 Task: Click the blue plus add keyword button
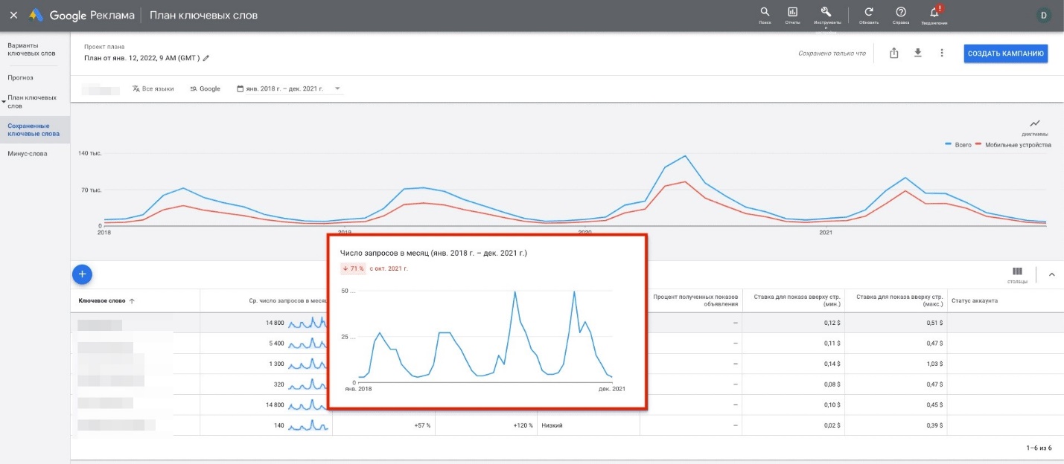(83, 274)
